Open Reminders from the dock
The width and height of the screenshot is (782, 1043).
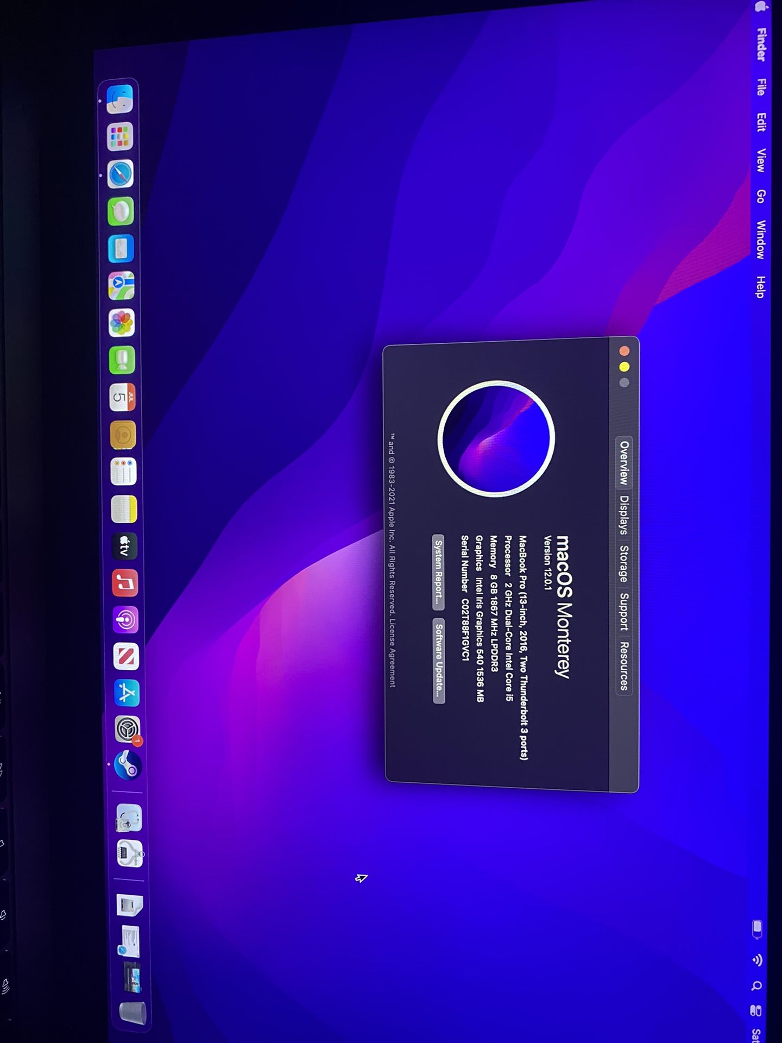tap(123, 472)
